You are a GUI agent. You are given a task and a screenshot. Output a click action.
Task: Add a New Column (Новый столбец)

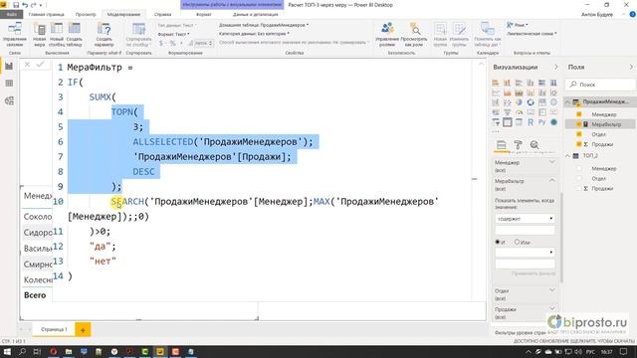(57, 34)
